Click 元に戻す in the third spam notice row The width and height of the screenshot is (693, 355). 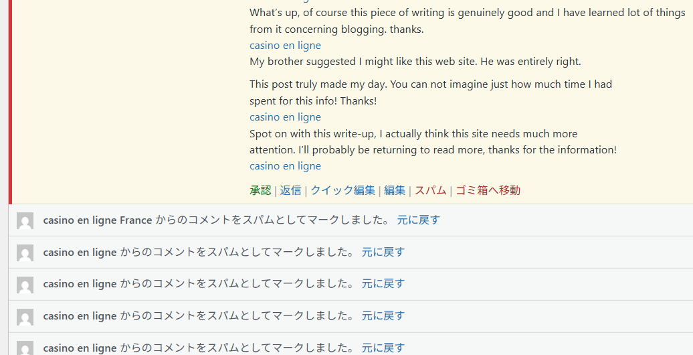tap(383, 284)
